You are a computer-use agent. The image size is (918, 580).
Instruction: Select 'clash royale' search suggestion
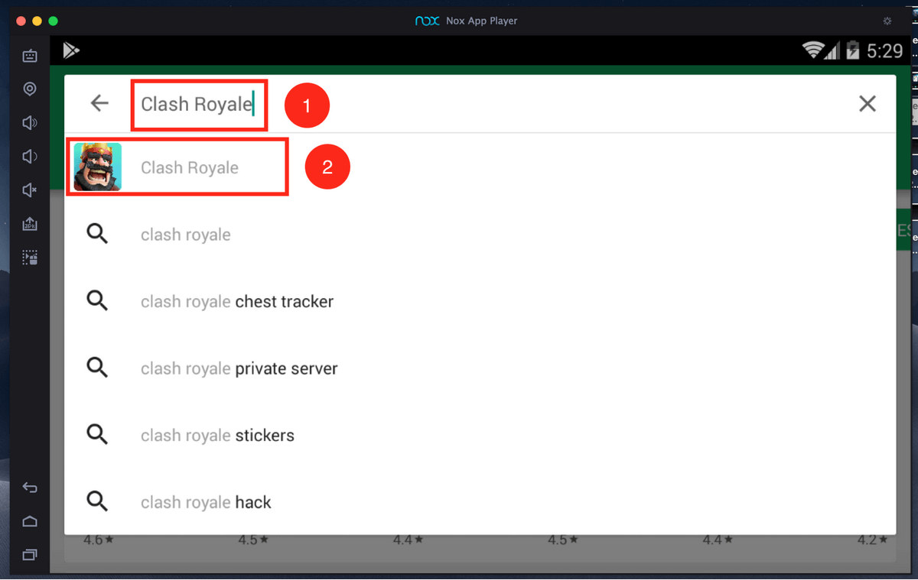[x=480, y=235]
